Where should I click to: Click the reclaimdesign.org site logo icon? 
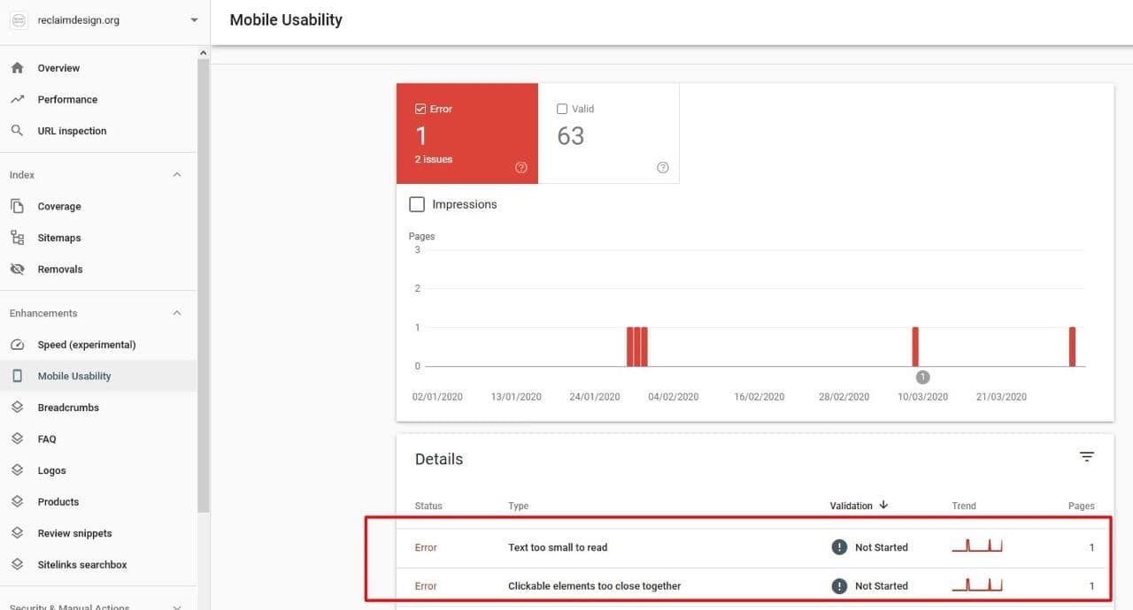[x=19, y=20]
